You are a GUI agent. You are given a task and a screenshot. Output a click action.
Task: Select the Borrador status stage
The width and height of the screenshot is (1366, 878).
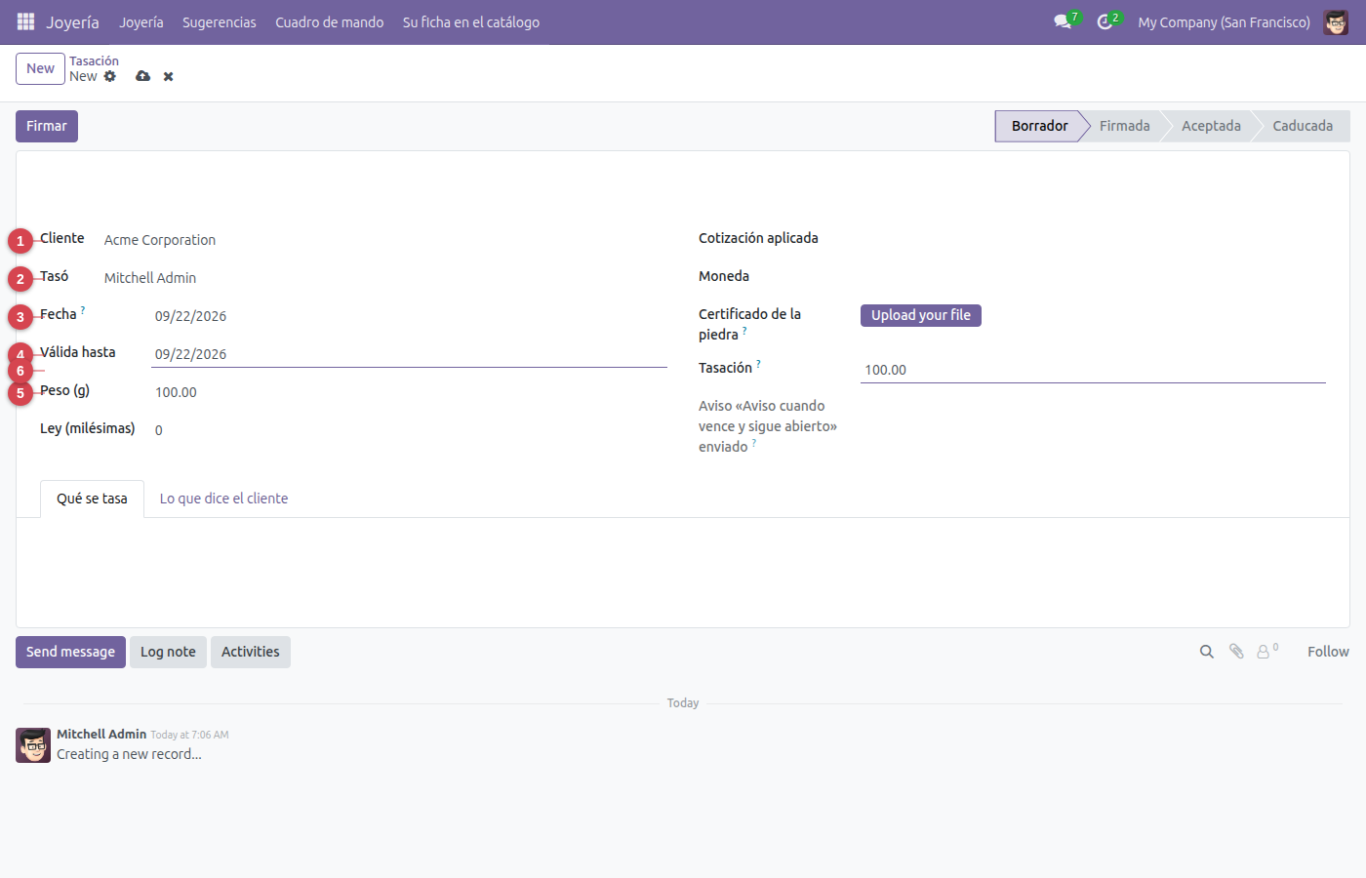(x=1039, y=126)
